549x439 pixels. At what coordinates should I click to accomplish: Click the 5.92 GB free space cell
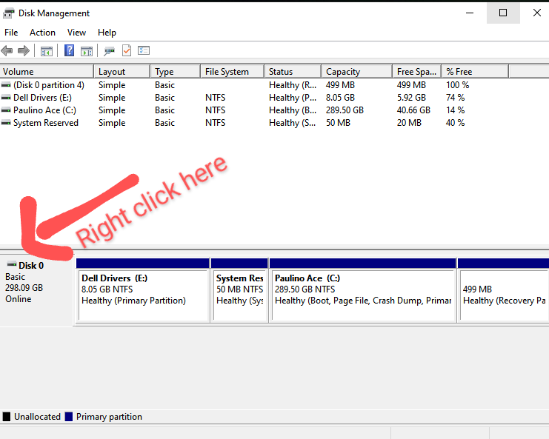pyautogui.click(x=411, y=98)
